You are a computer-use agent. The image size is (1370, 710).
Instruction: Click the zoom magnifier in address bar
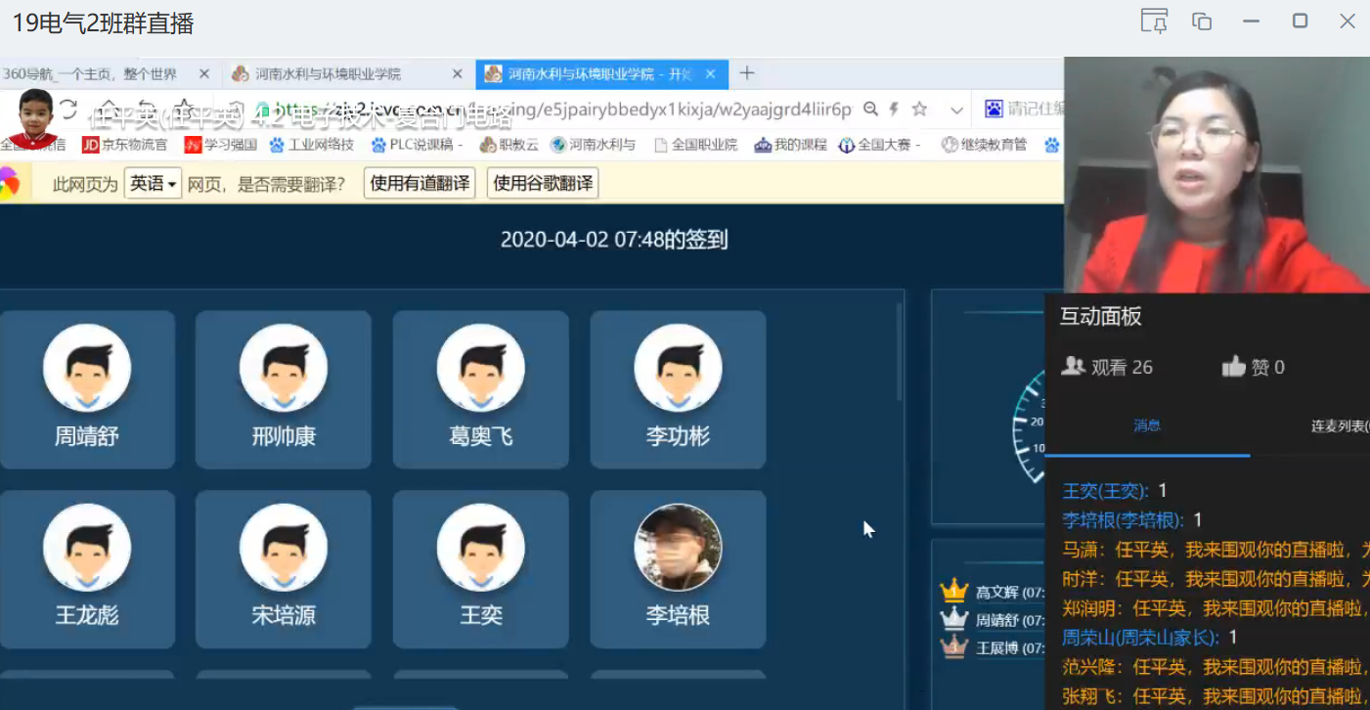[x=870, y=109]
